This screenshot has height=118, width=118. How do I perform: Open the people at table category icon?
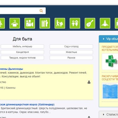105,23
